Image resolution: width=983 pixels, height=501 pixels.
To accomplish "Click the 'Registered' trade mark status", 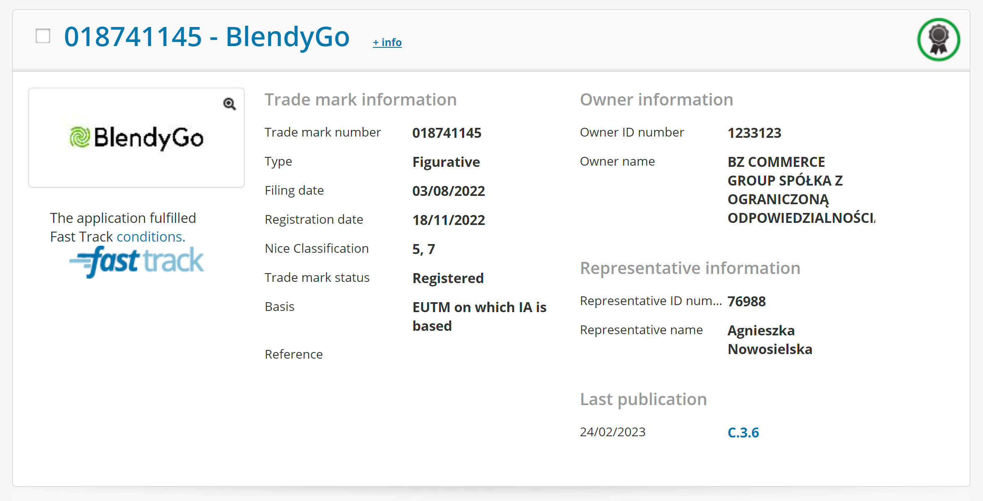I will click(448, 278).
